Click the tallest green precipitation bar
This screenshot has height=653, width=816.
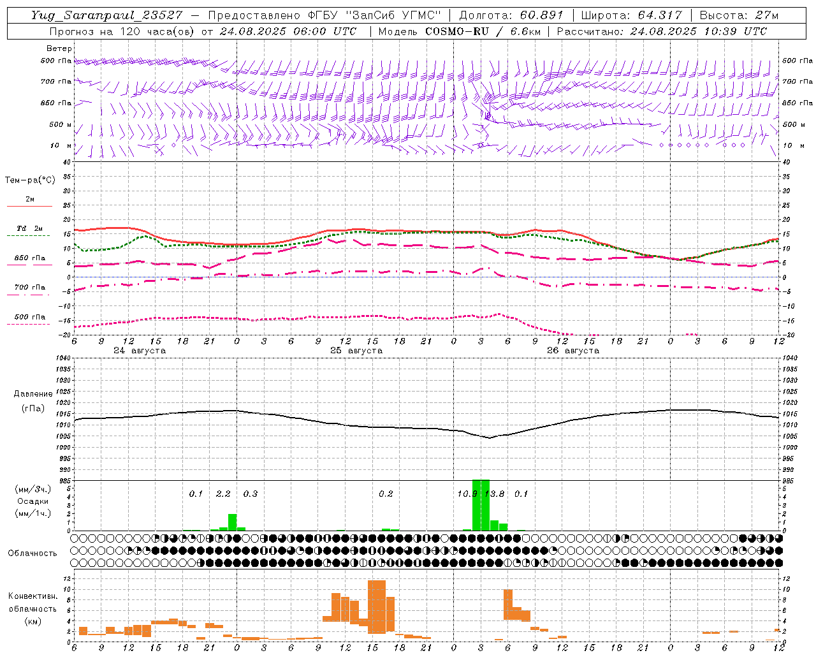pos(481,505)
